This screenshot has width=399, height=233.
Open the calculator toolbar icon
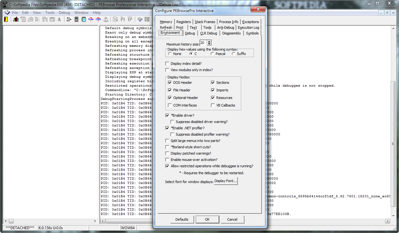coord(77,19)
